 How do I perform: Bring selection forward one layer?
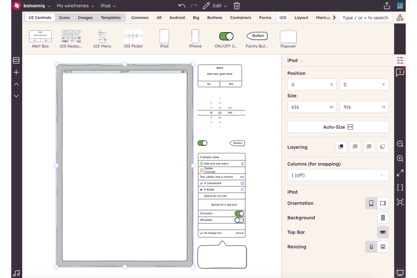355,147
